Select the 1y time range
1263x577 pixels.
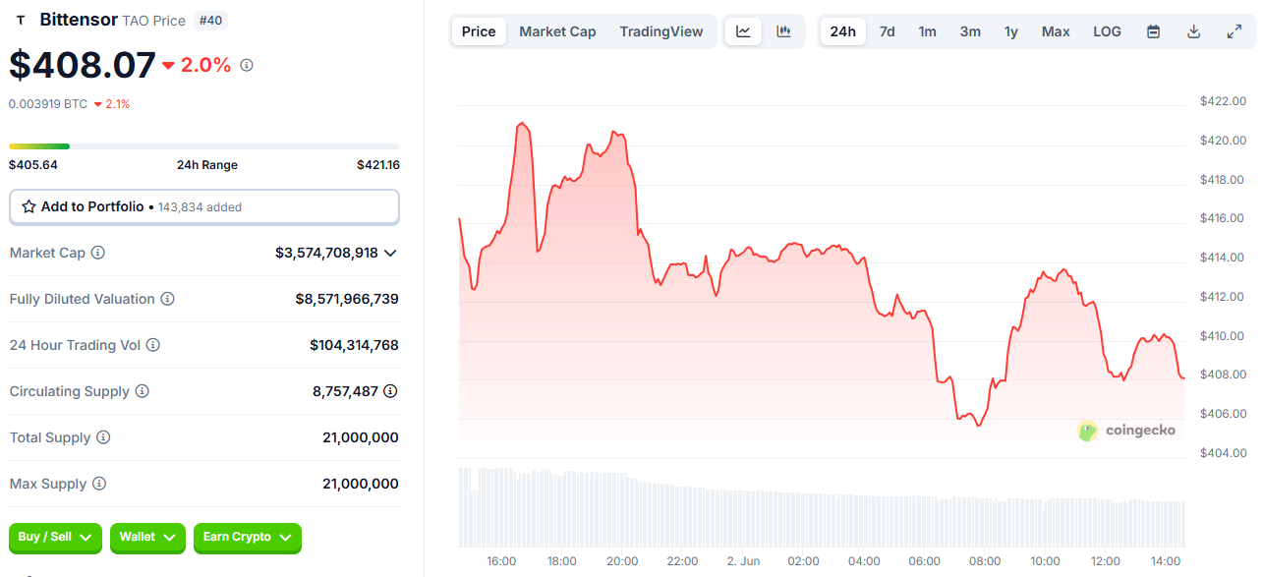pyautogui.click(x=1010, y=31)
